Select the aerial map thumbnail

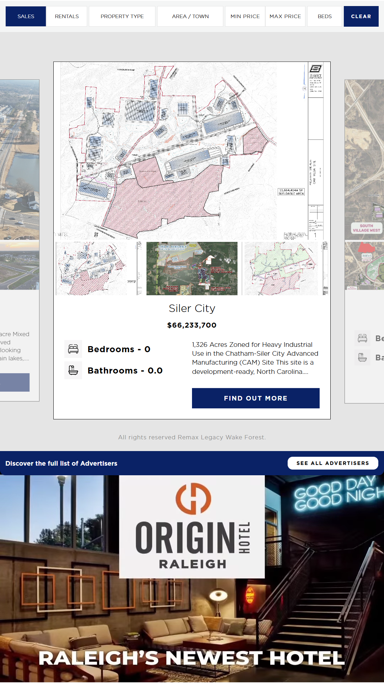192,269
